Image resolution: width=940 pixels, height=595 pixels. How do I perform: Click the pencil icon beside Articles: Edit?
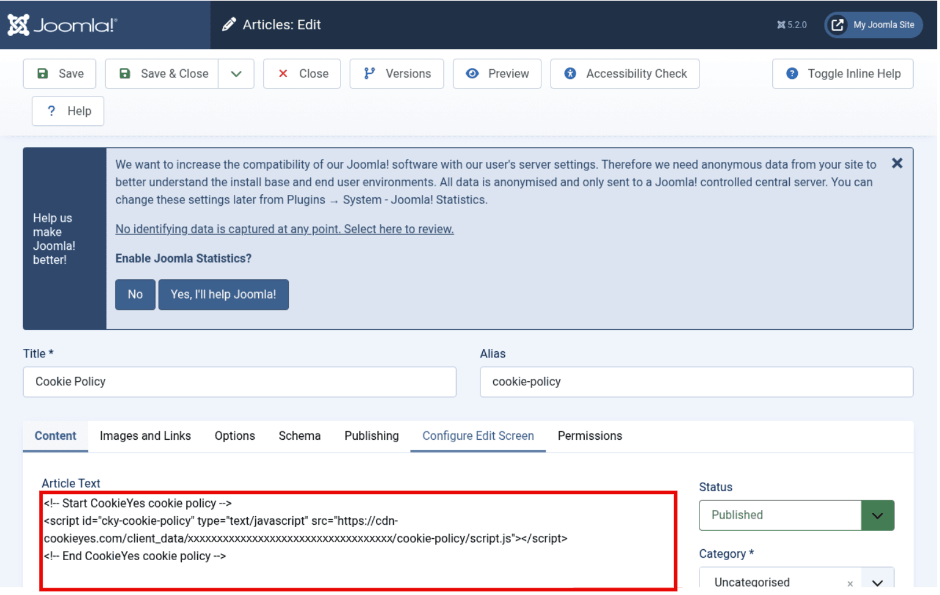point(229,24)
